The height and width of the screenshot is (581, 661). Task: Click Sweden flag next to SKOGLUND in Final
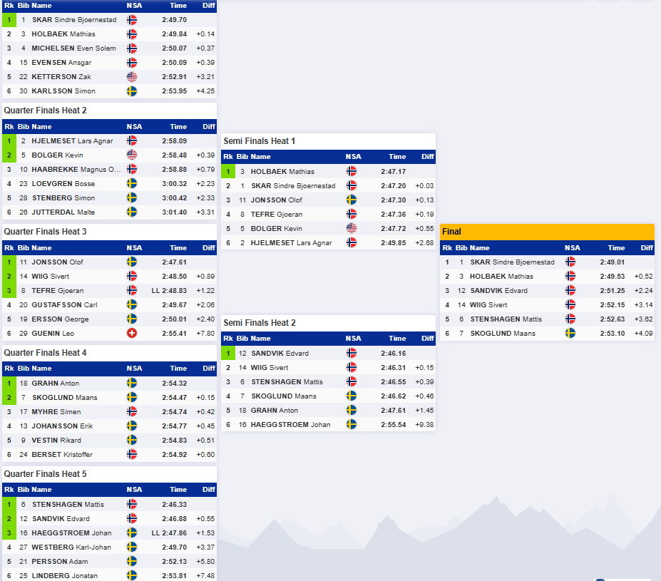570,333
